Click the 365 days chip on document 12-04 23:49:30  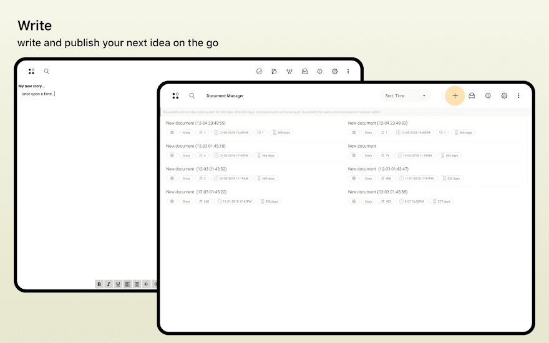(x=464, y=132)
